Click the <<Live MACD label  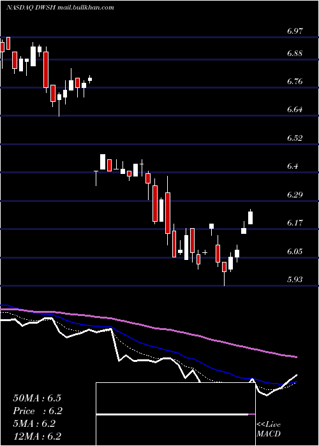(x=269, y=429)
